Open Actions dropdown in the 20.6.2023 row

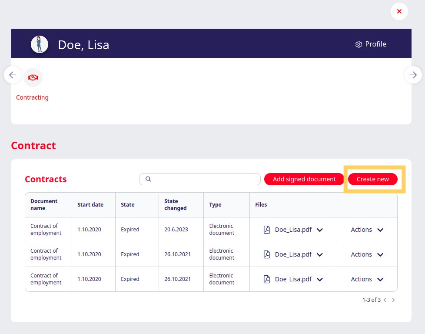click(367, 230)
